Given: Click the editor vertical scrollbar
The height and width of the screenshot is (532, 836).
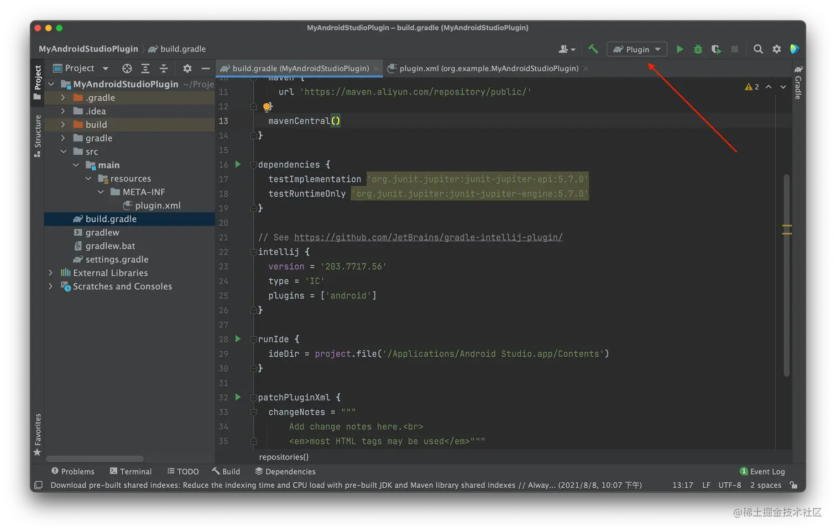Looking at the screenshot, I should [786, 275].
